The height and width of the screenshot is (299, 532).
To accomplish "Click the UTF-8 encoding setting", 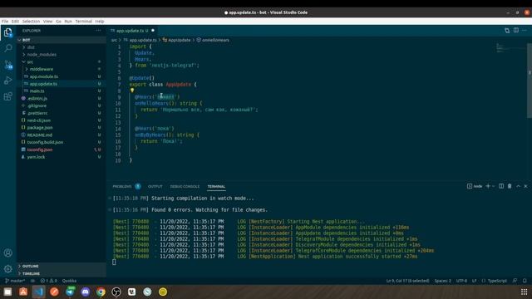I will [x=461, y=281].
